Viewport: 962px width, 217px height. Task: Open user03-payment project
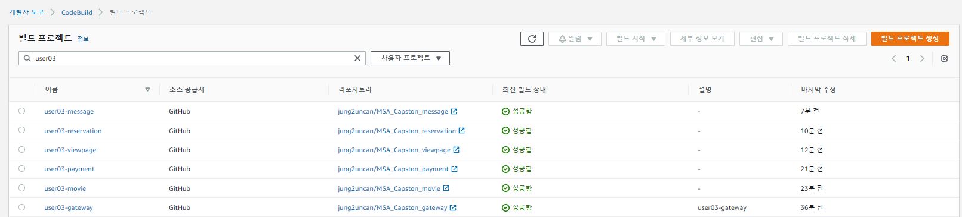(x=69, y=169)
